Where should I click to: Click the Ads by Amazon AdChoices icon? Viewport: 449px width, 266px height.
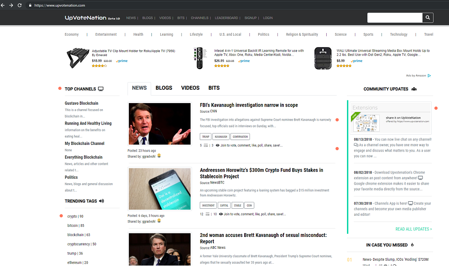429,75
